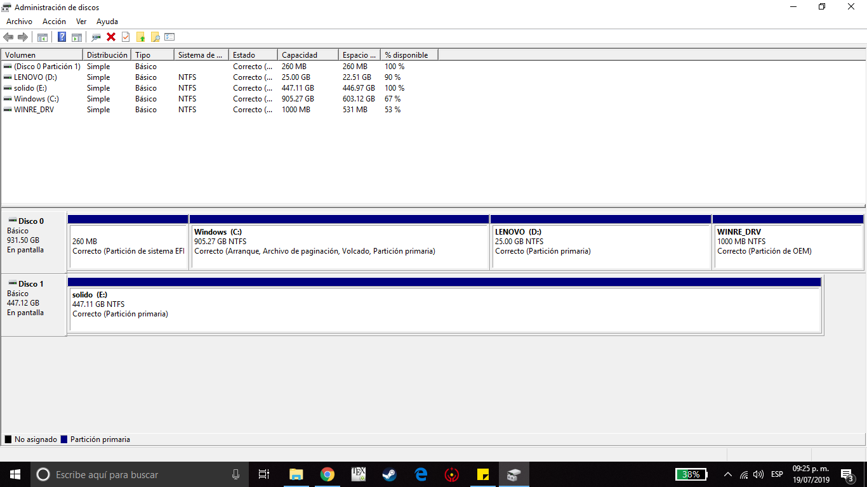Sort by the % disponible column header
This screenshot has height=487, width=867.
pyautogui.click(x=409, y=55)
